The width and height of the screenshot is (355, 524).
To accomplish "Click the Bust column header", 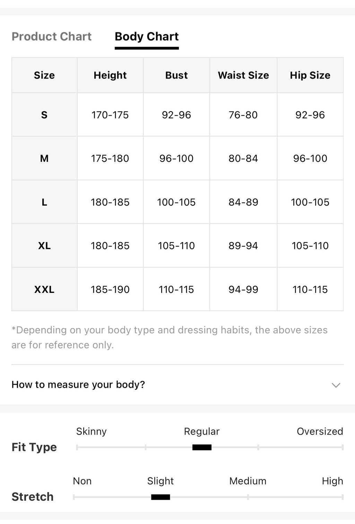I will coord(176,75).
